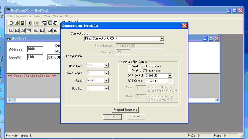Open the File menu
Image resolution: width=248 pixels, height=139 pixels.
pos(10,16)
